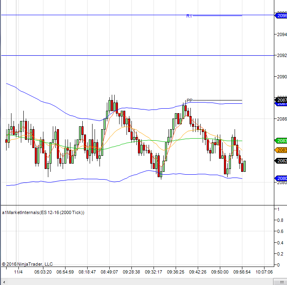Click the 09:42:26 time label
This screenshot has height=285, width=287.
pos(198,272)
